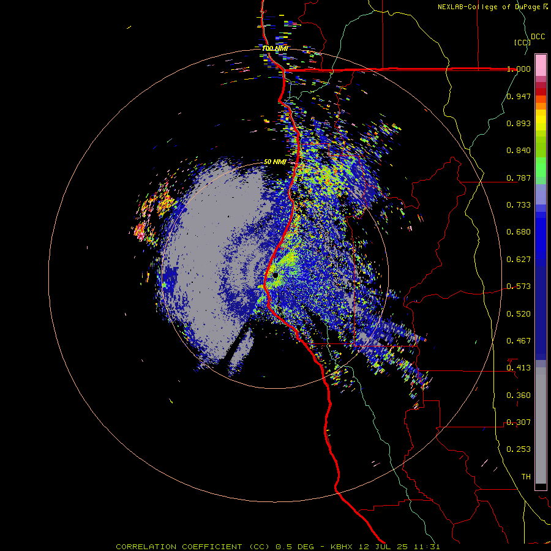
Task: Select the 0.520 scale value
Action: tap(519, 314)
